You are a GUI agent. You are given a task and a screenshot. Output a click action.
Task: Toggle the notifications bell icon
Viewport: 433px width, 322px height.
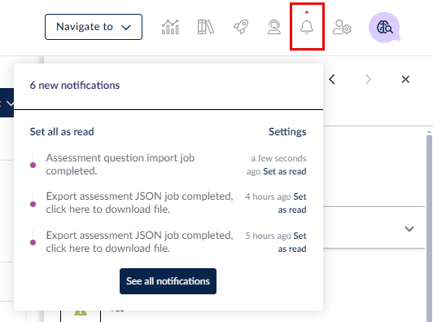tap(307, 27)
